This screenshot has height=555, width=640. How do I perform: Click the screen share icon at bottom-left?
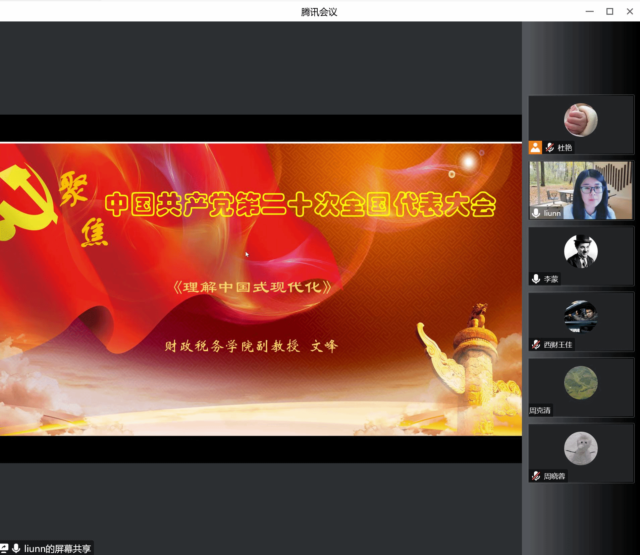(x=4, y=548)
